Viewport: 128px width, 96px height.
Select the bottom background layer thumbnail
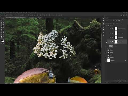(109, 61)
